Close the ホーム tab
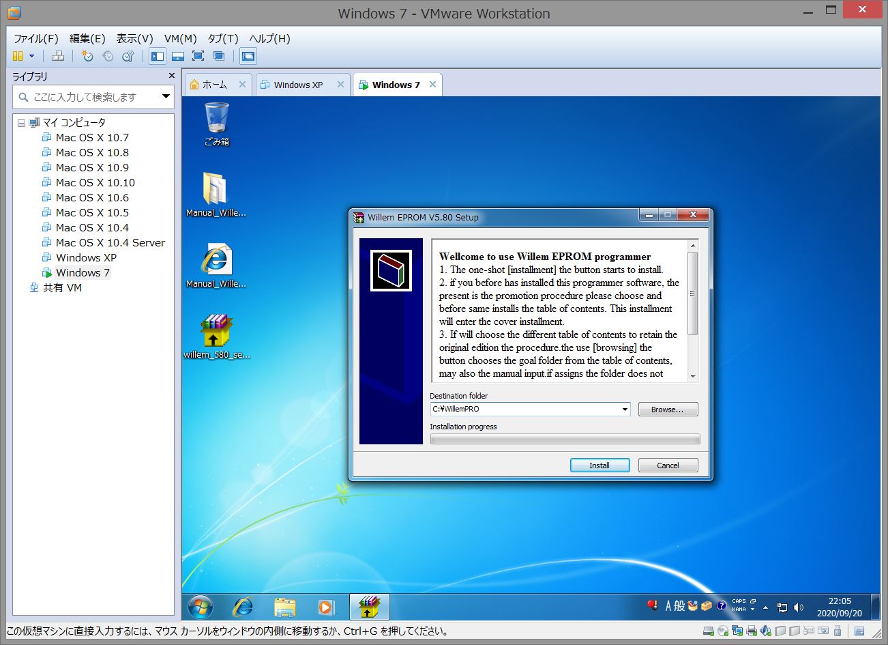 tap(242, 85)
